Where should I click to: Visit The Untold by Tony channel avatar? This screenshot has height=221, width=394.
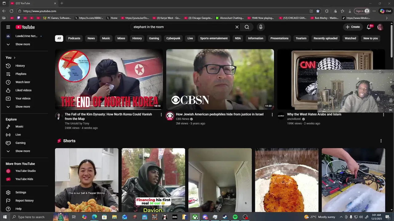pyautogui.click(x=58, y=116)
